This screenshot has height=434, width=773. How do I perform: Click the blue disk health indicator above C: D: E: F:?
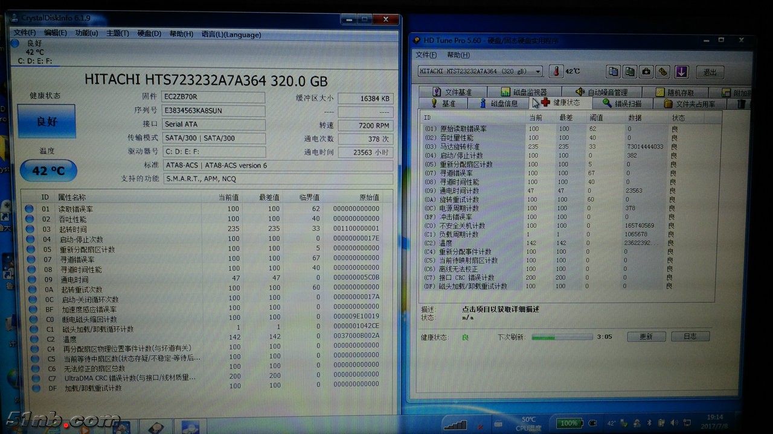click(14, 43)
